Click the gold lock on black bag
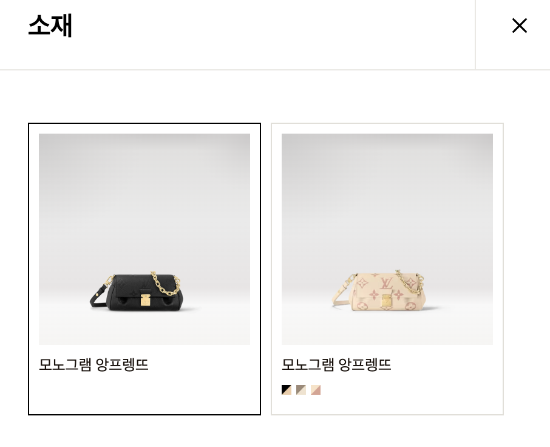Image resolution: width=550 pixels, height=447 pixels. tap(146, 299)
